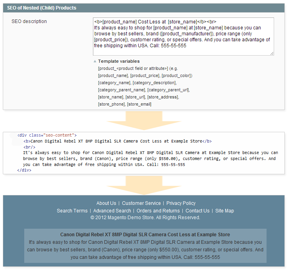Image resolution: width=288 pixels, height=270 pixels.
Task: Click the bold Canon Digital Rebel footer heading
Action: pos(145,235)
